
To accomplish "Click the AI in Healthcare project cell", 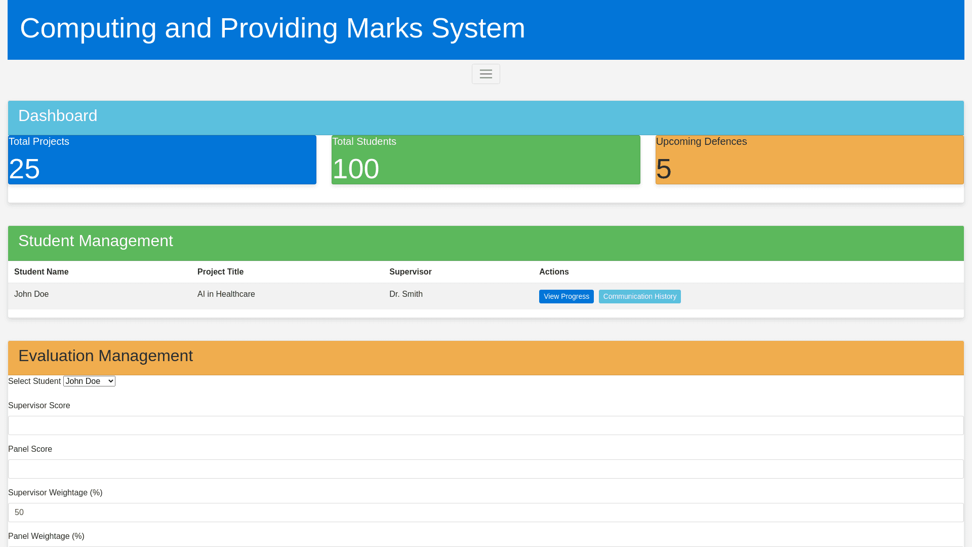I will 226,294.
